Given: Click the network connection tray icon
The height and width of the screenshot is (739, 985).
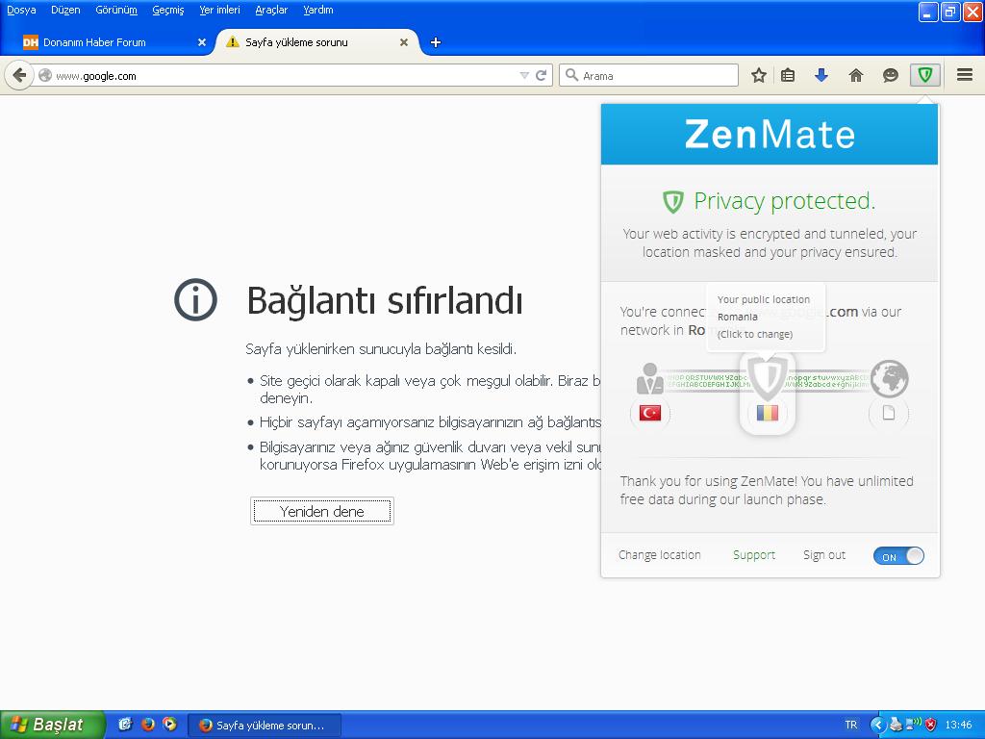Looking at the screenshot, I should point(914,725).
